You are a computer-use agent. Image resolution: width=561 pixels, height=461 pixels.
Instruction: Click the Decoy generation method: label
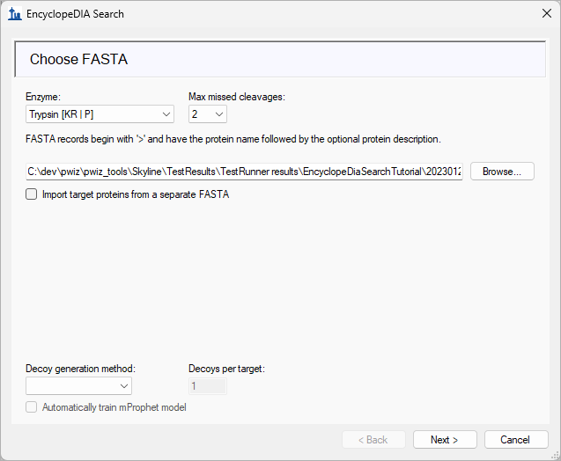(x=81, y=369)
